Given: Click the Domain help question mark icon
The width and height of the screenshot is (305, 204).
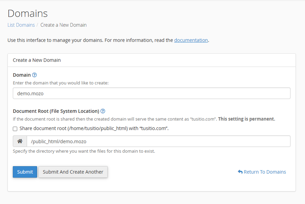Looking at the screenshot, I should tap(34, 75).
